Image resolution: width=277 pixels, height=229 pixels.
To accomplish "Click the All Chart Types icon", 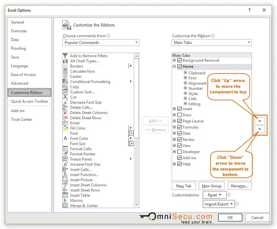I will tap(65, 61).
